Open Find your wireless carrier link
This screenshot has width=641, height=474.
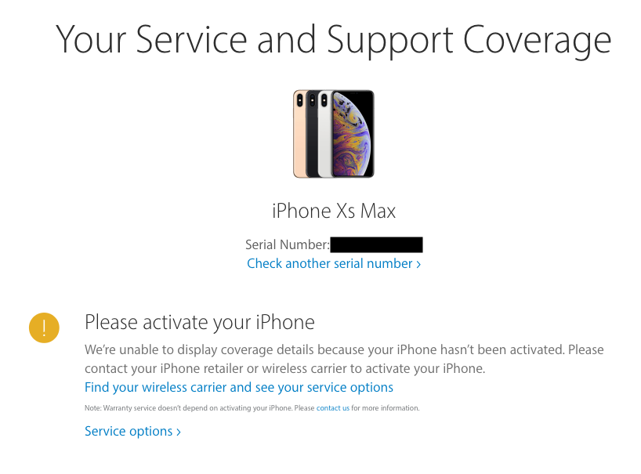(x=239, y=387)
